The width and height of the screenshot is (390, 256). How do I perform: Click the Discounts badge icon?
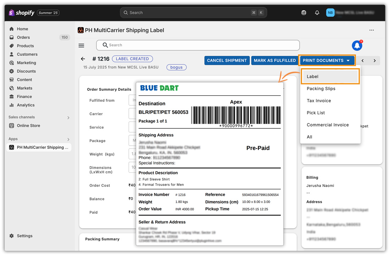pyautogui.click(x=11, y=71)
